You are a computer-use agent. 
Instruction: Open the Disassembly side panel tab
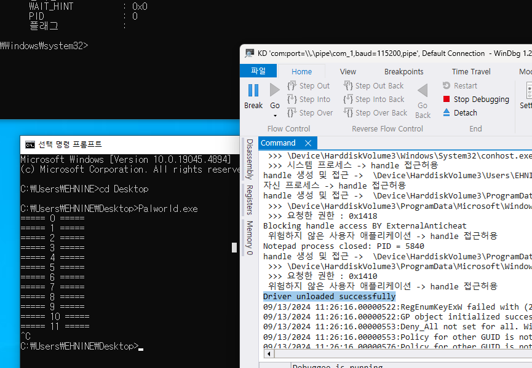250,159
